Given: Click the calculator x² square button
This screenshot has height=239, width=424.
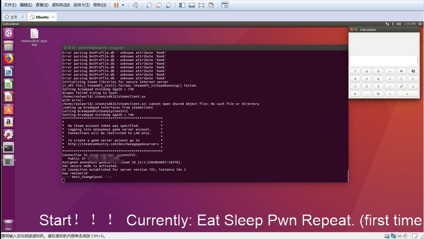Looking at the screenshot, I should click(x=401, y=86).
